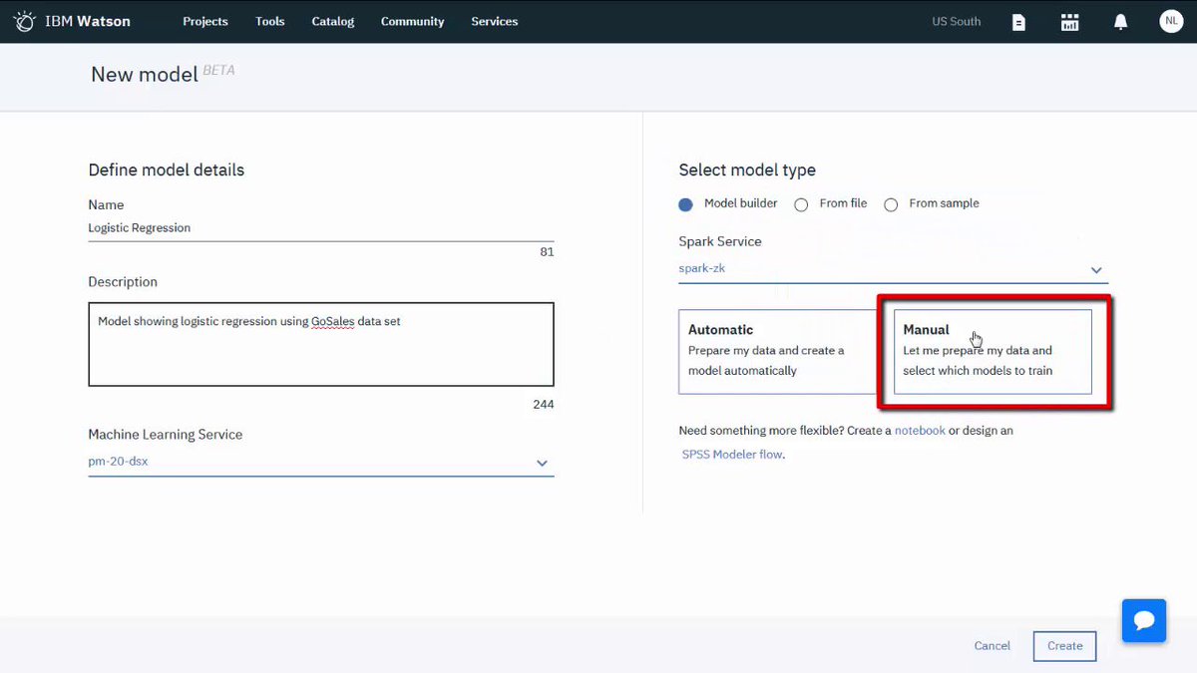
Task: Click inside the Description text box
Action: tap(321, 344)
